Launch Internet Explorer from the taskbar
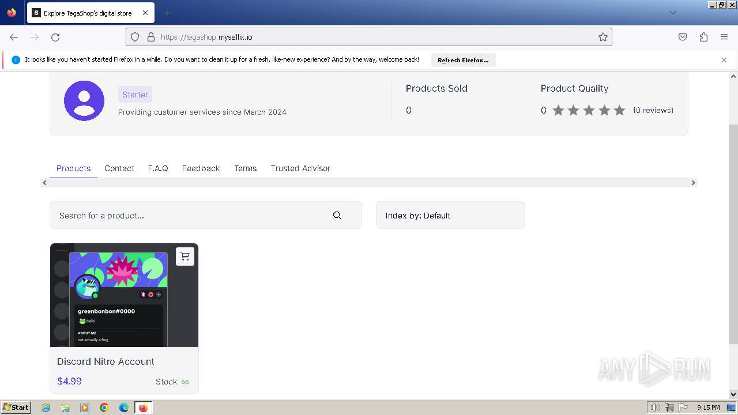Viewport: 738px width, 415px height. (x=46, y=408)
